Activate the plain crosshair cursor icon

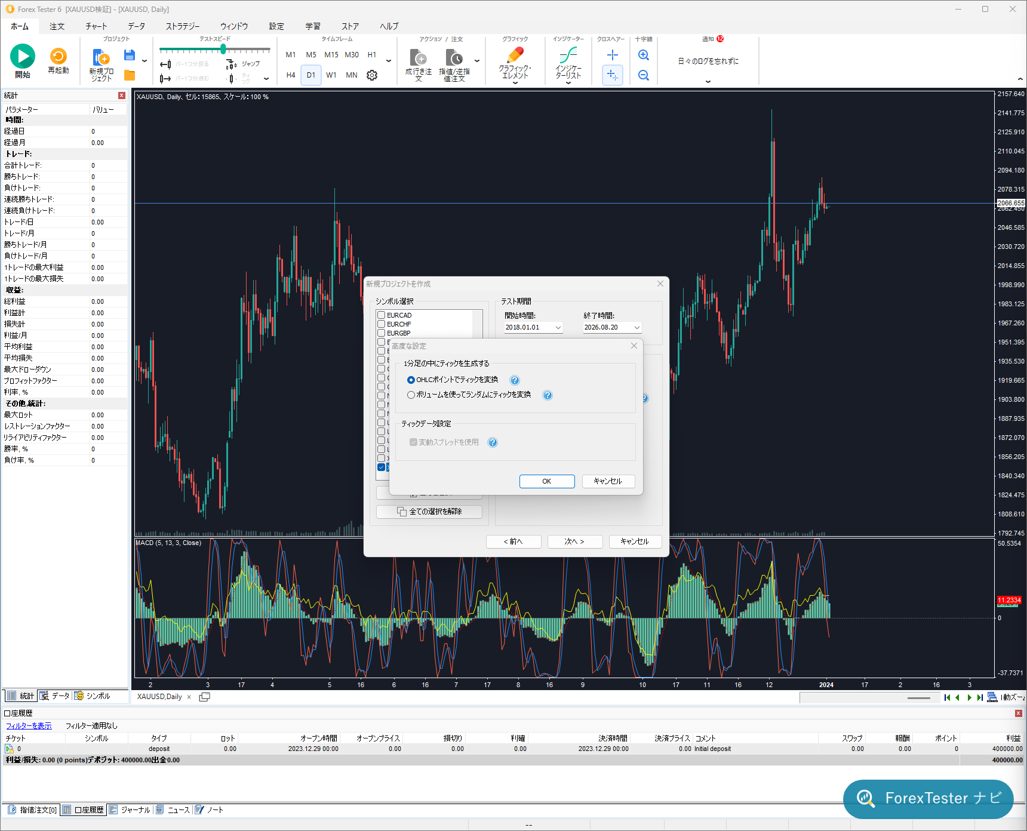point(613,55)
